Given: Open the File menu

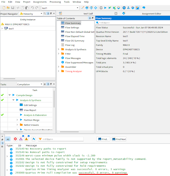Looking at the screenshot, I should pyautogui.click(x=3, y=2).
